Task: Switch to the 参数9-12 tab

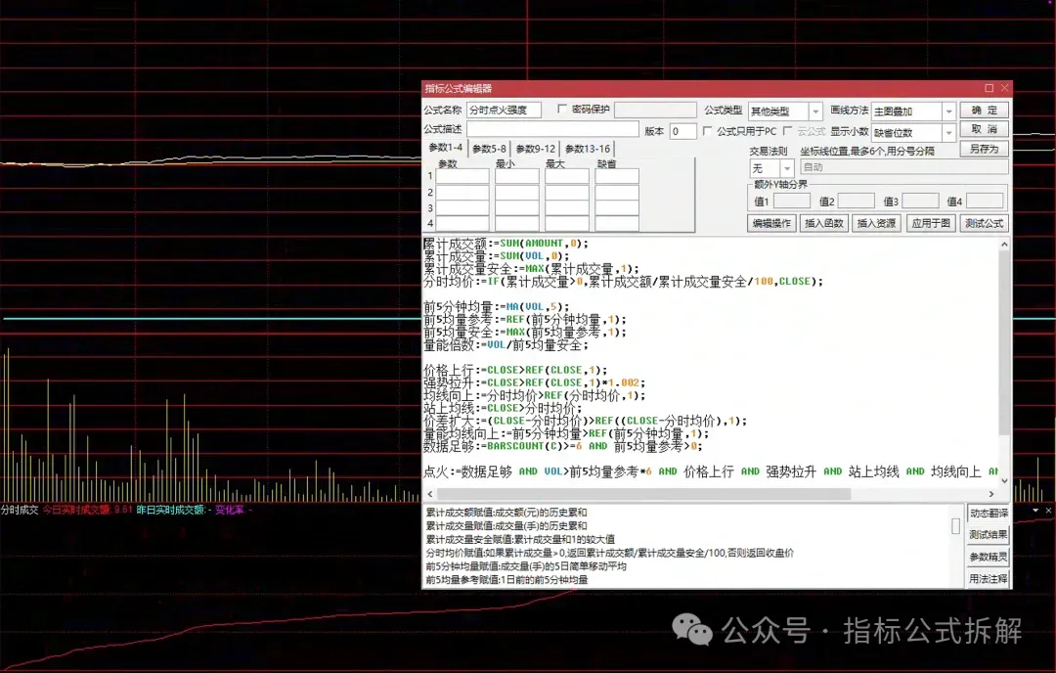Action: pyautogui.click(x=536, y=149)
